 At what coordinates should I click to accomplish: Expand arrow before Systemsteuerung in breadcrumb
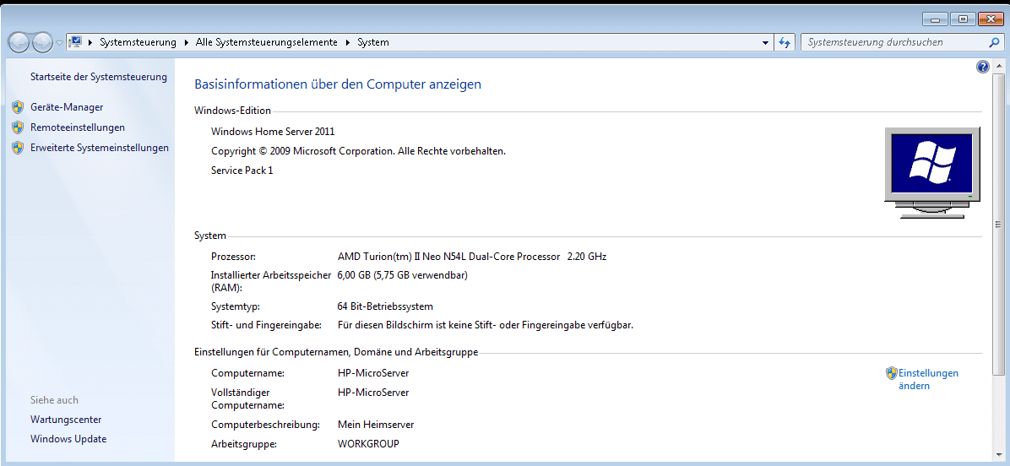91,42
